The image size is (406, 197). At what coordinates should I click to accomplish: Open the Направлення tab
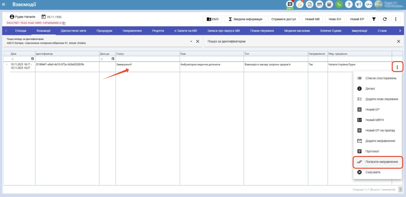(x=132, y=31)
